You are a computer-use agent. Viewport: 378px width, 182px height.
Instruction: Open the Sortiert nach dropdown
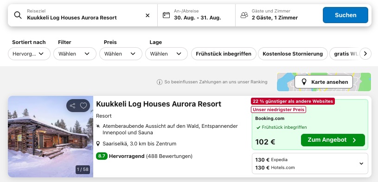(x=29, y=54)
